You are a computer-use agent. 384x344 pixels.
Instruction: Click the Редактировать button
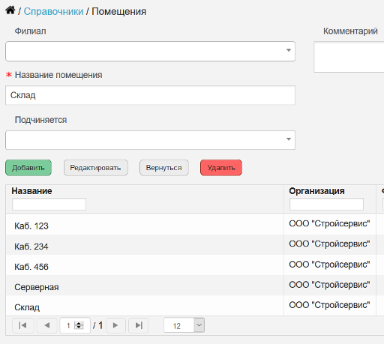pyautogui.click(x=96, y=168)
